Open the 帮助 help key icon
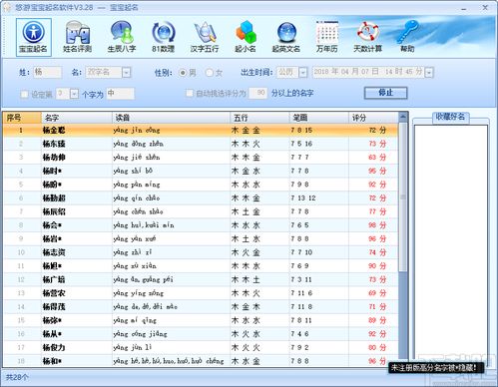 407,37
